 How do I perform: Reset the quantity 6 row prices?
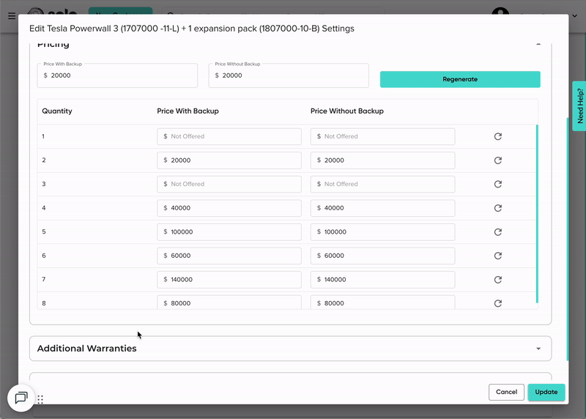click(498, 256)
